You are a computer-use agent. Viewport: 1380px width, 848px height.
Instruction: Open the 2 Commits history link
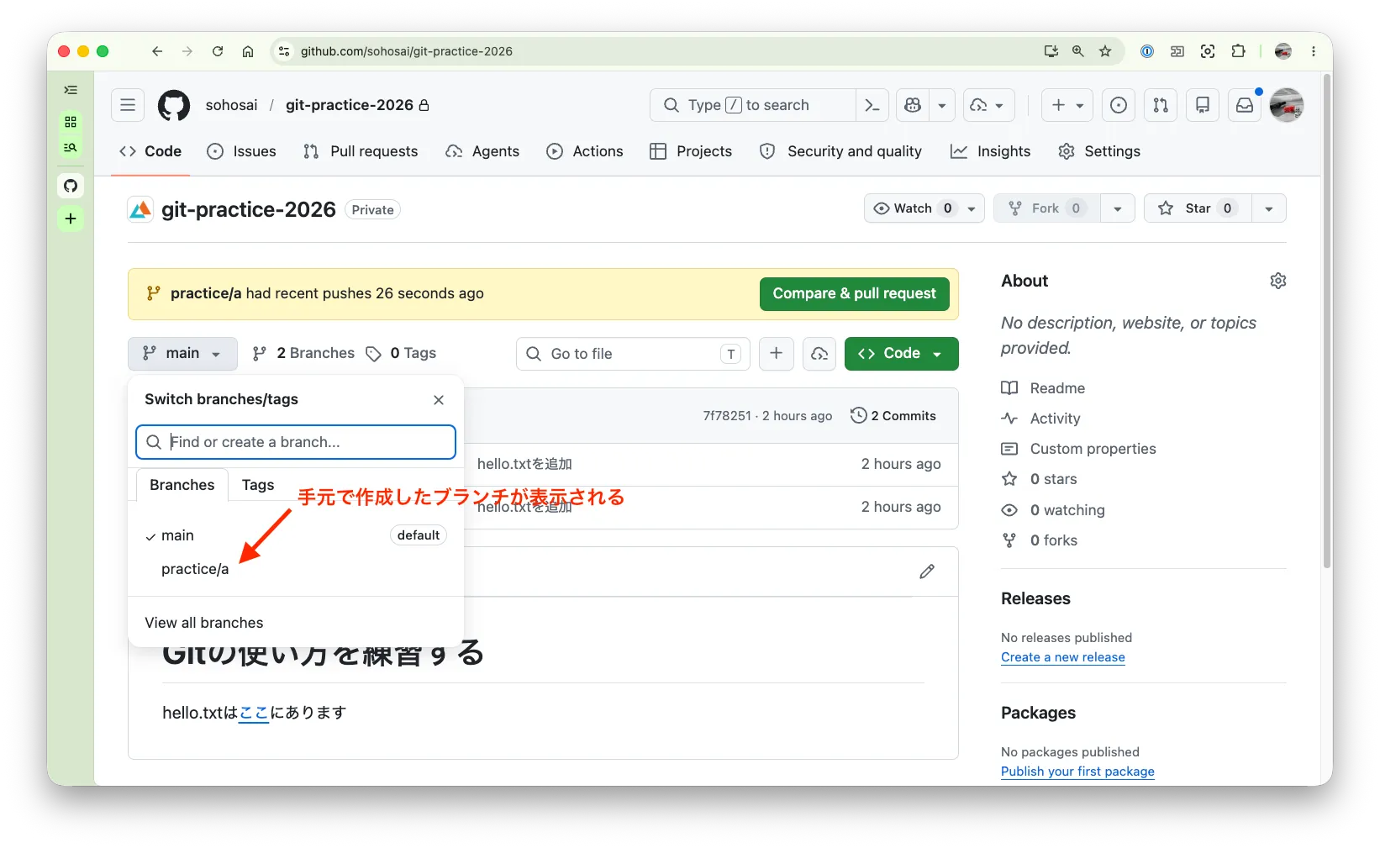coord(893,416)
